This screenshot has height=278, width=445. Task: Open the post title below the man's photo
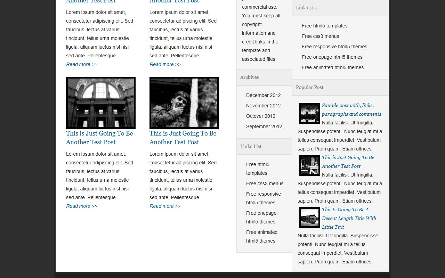tap(183, 138)
